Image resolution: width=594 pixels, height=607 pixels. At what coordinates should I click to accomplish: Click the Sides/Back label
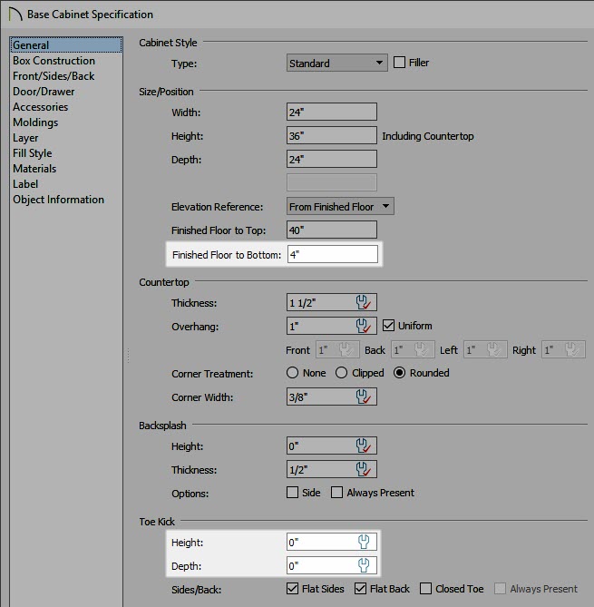pyautogui.click(x=196, y=590)
